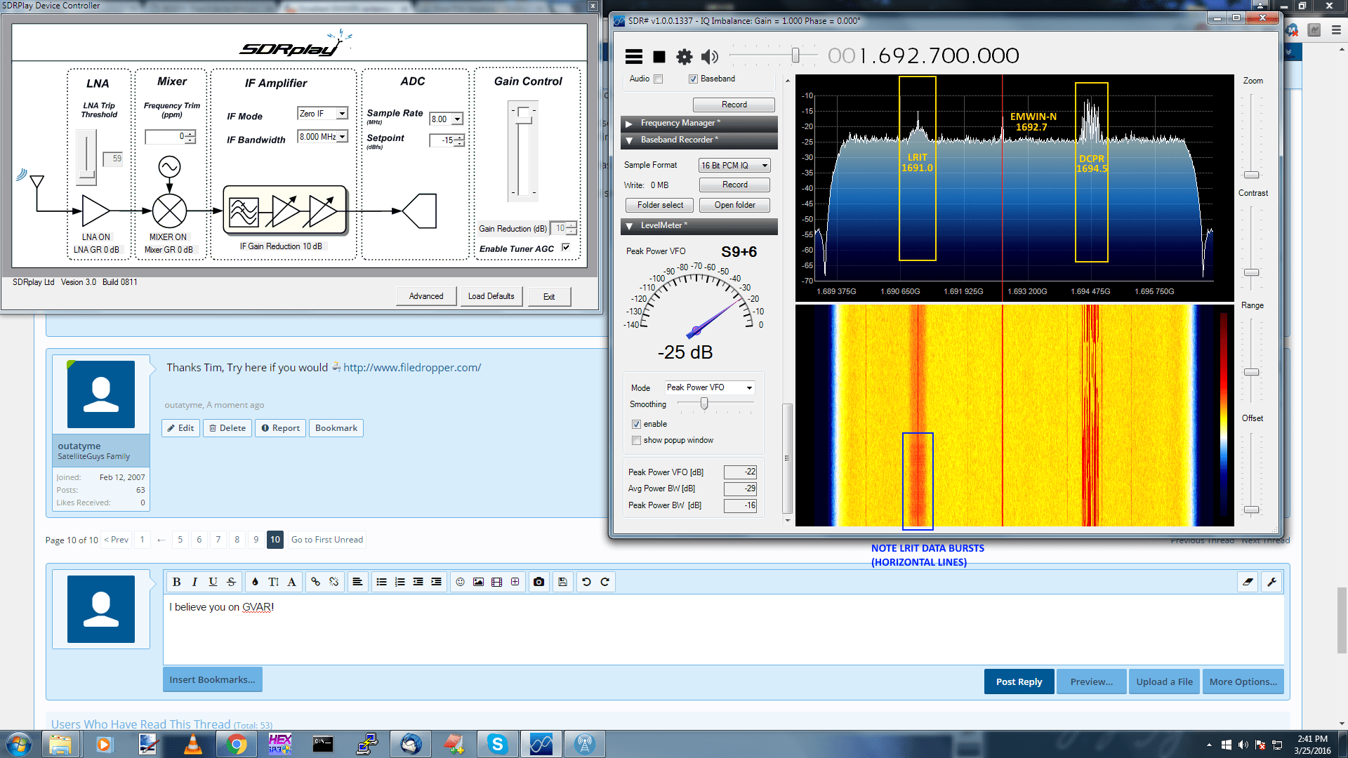This screenshot has height=758, width=1348.
Task: Open Sample Format 16 Bit PCM dropdown
Action: point(734,166)
